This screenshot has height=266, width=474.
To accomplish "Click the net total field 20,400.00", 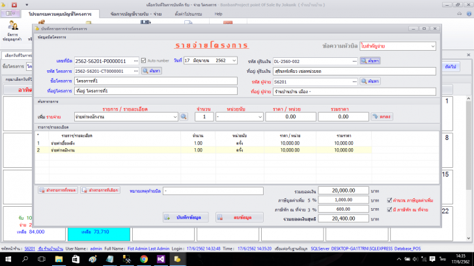I will pyautogui.click(x=343, y=219).
